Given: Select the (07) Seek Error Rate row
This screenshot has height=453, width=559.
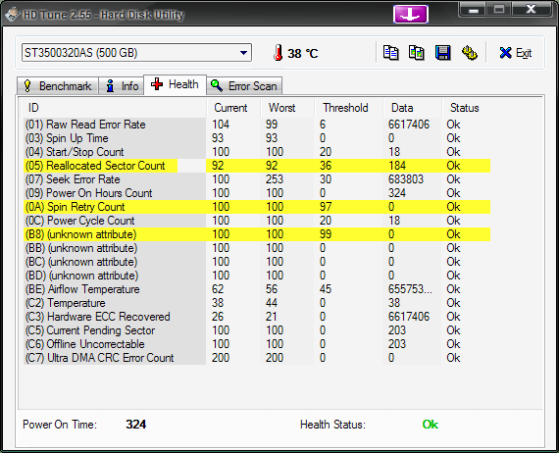Looking at the screenshot, I should 257,179.
